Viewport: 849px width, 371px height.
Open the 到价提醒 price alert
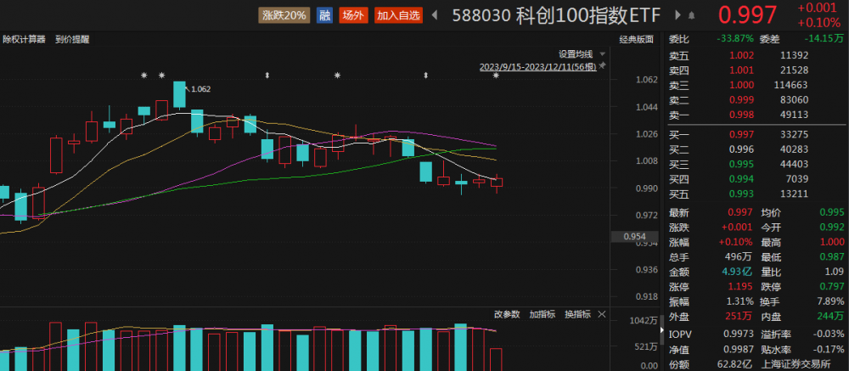pos(72,39)
